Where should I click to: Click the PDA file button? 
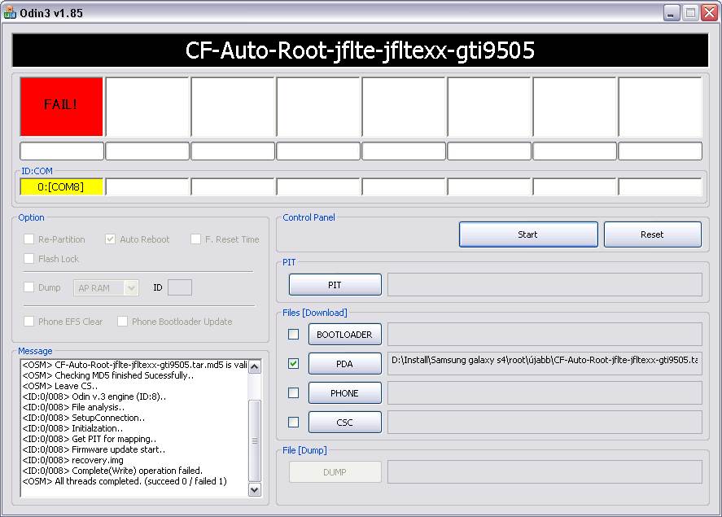tap(345, 364)
